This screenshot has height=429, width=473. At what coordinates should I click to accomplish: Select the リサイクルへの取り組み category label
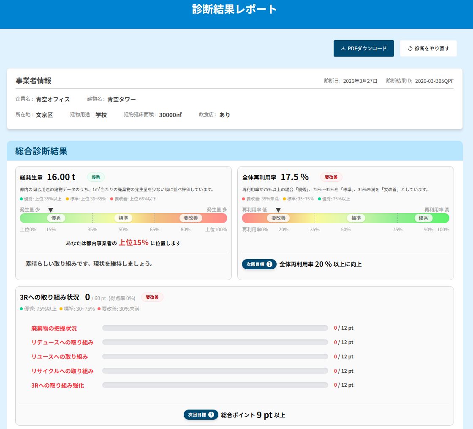(x=63, y=371)
